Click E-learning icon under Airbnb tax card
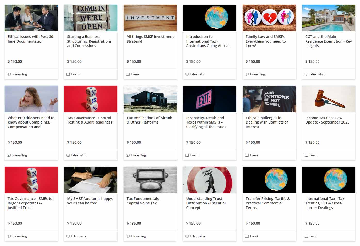Image resolution: width=360 pixels, height=246 pixels. point(128,155)
